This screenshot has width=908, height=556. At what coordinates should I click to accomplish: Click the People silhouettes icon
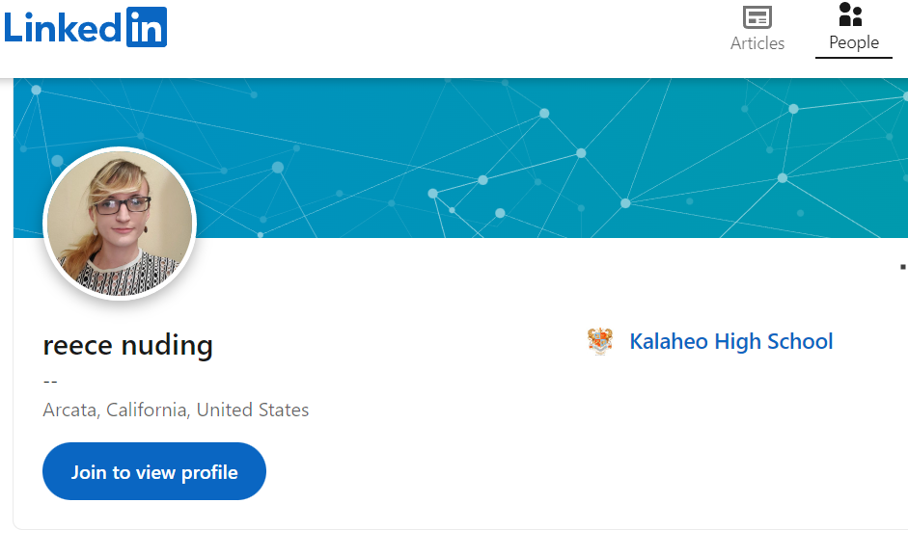[850, 14]
